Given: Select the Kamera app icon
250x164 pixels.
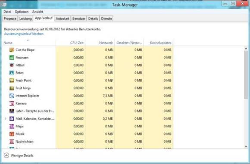Looking at the screenshot, I should click(12, 103).
